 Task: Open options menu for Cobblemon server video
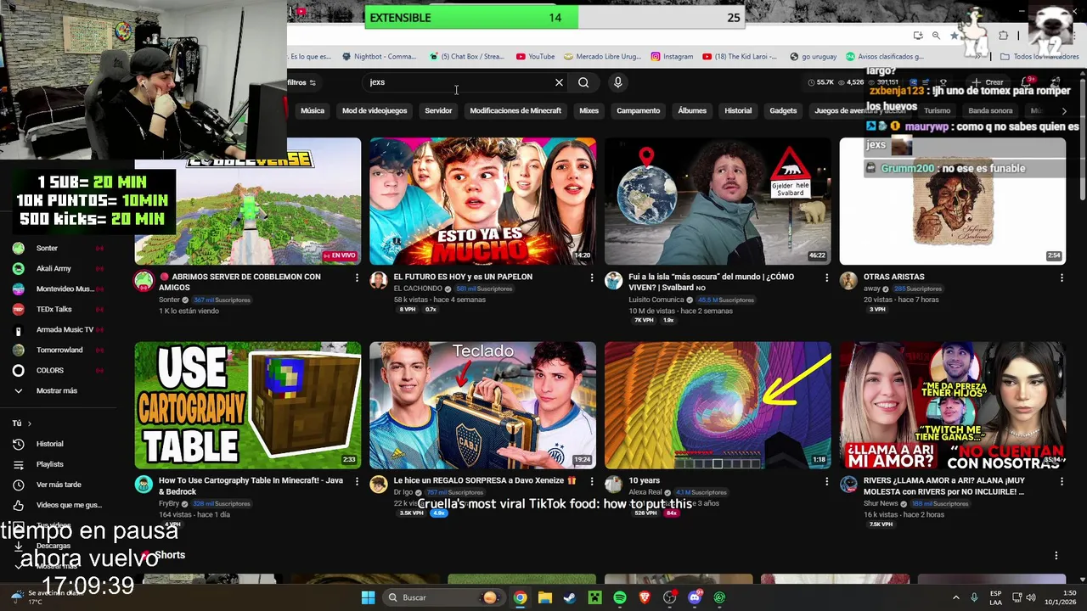(x=357, y=277)
